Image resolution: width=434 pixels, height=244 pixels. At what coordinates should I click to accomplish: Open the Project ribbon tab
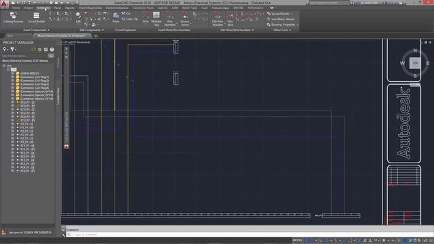(28, 8)
